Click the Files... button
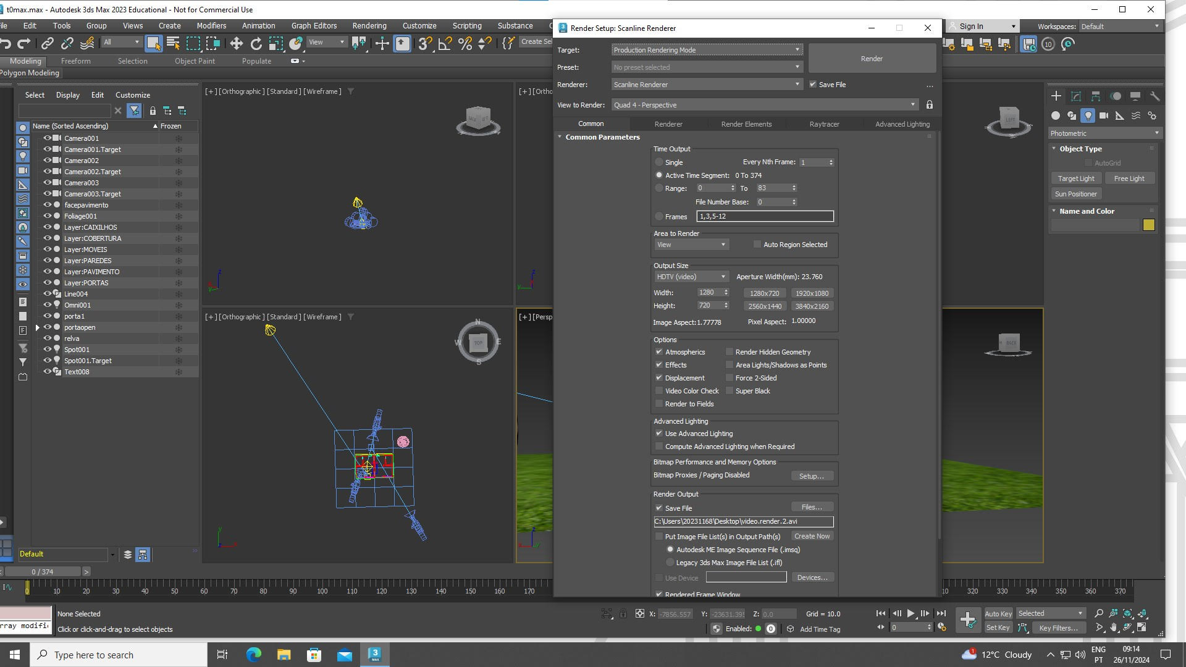 coord(812,507)
